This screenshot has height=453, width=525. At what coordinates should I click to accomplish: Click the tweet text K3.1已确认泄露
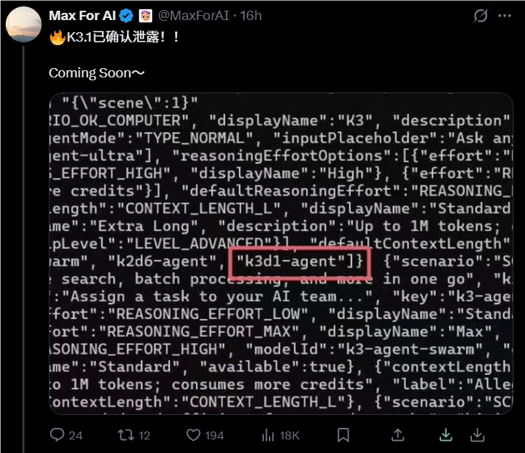[x=115, y=37]
